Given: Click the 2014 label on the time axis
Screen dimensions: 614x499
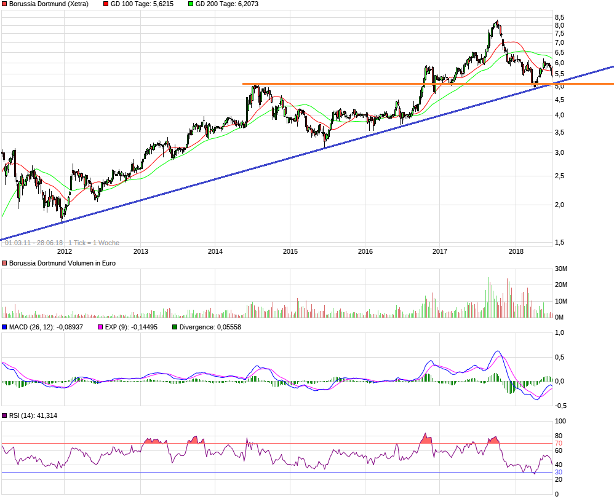Looking at the screenshot, I should (x=215, y=251).
